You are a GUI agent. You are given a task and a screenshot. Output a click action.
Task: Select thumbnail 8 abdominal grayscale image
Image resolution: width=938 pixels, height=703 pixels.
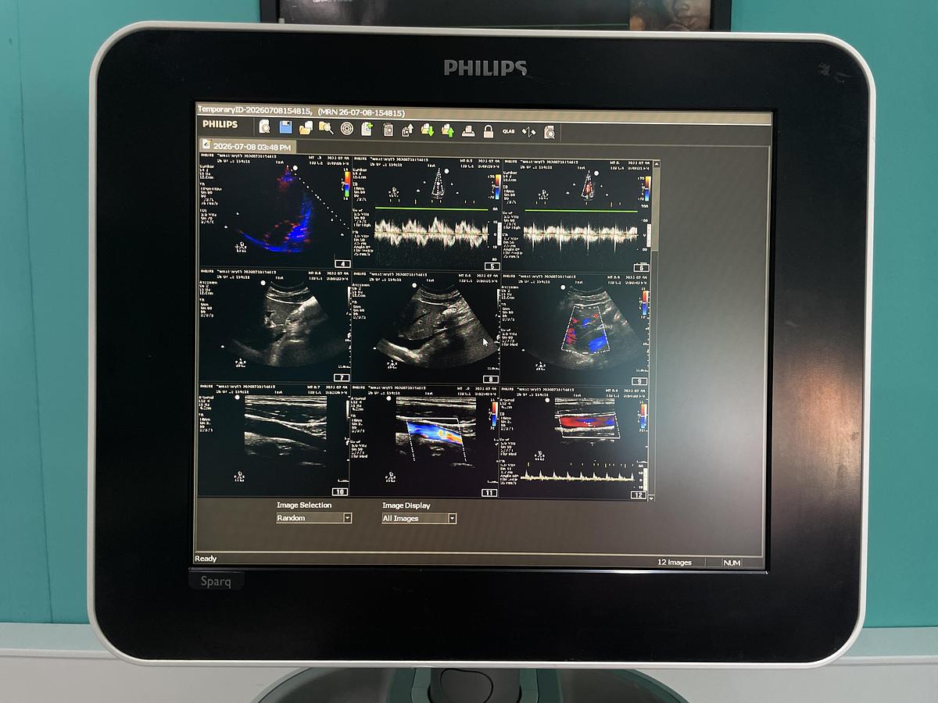pyautogui.click(x=426, y=328)
